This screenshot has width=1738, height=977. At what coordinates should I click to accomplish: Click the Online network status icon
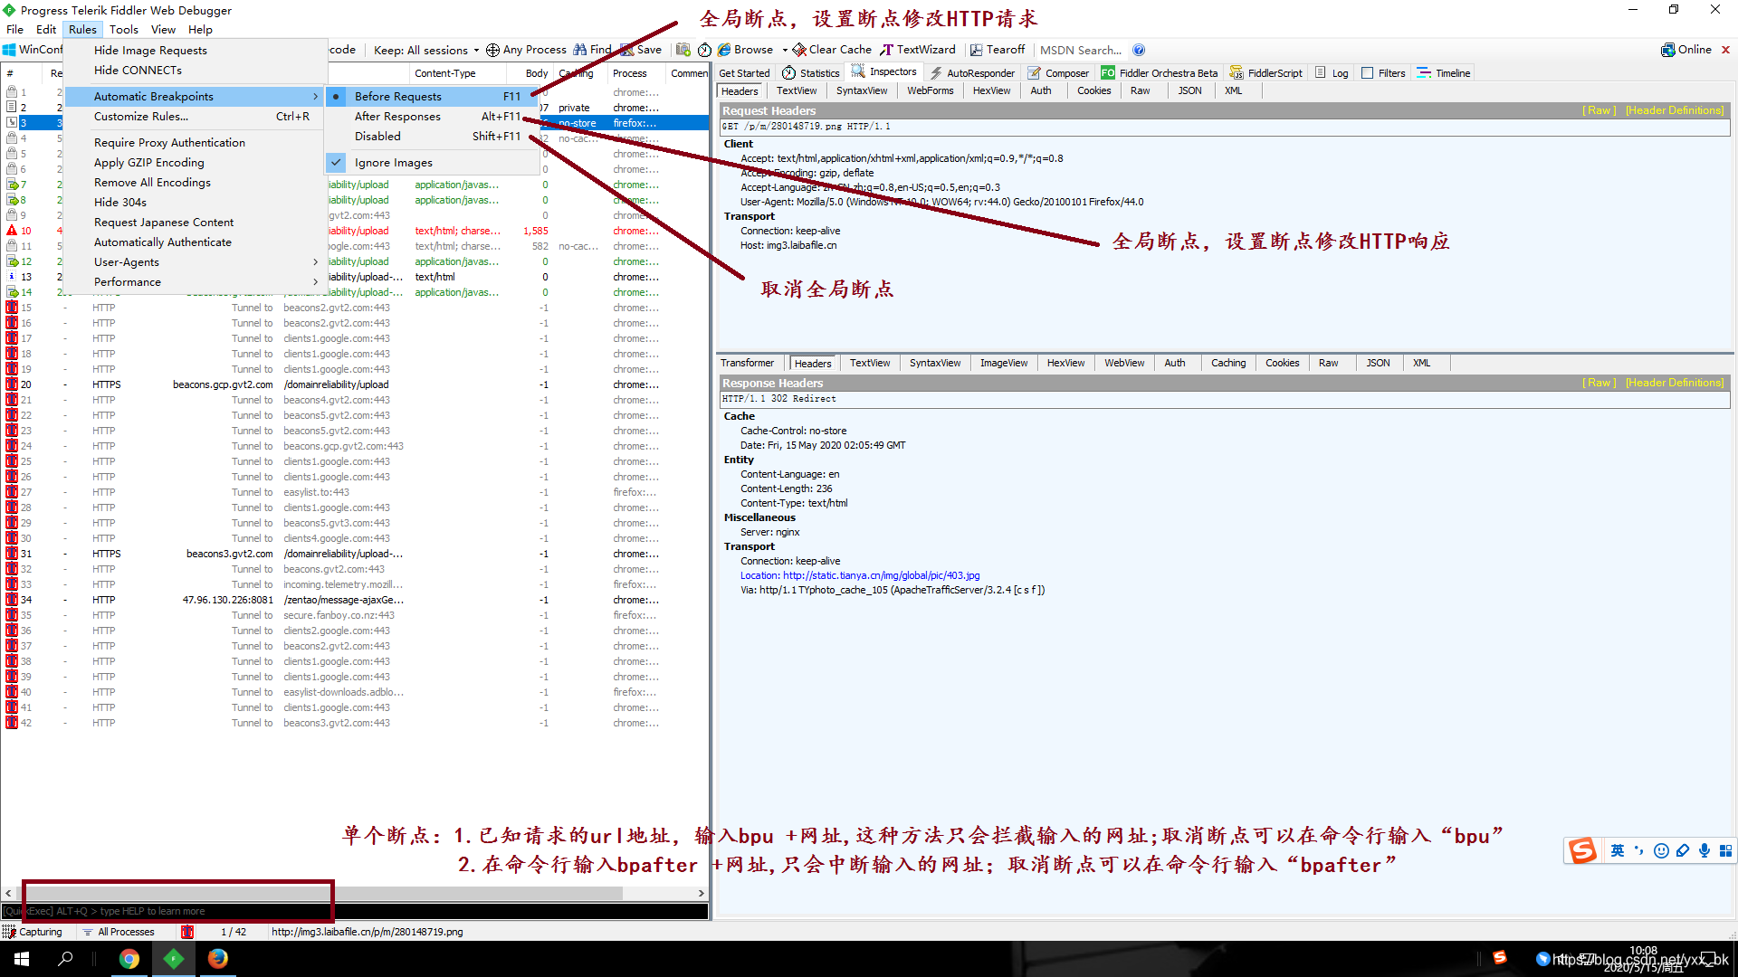tap(1667, 50)
